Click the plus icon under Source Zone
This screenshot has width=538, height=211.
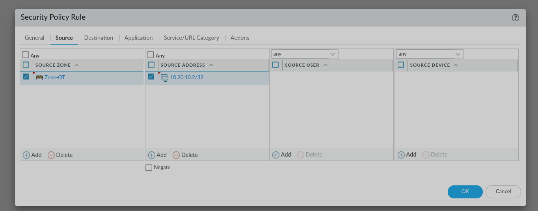pyautogui.click(x=26, y=155)
